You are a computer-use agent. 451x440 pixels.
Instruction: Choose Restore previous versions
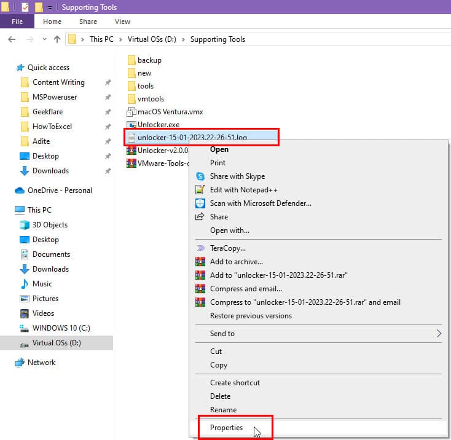pyautogui.click(x=251, y=316)
